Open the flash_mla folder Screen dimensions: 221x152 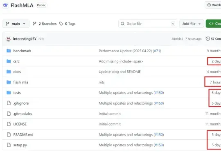[x=21, y=82]
